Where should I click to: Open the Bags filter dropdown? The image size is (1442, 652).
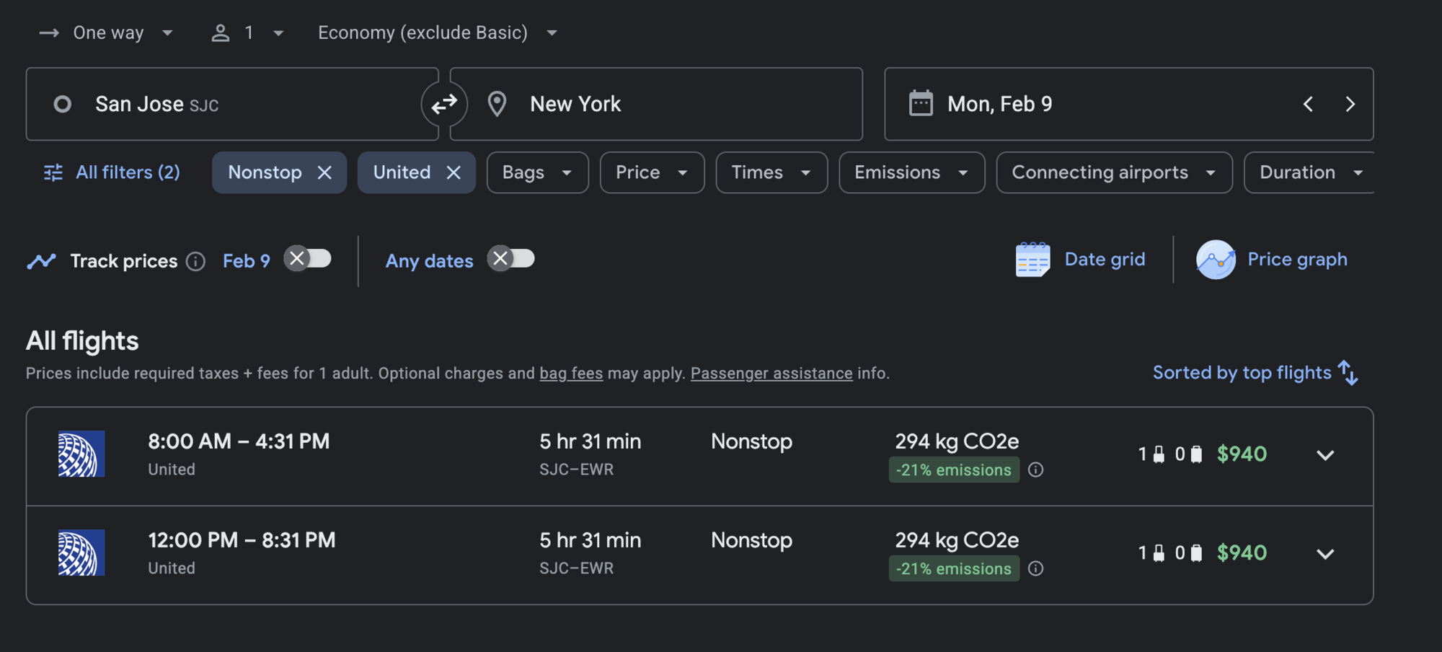click(x=537, y=172)
